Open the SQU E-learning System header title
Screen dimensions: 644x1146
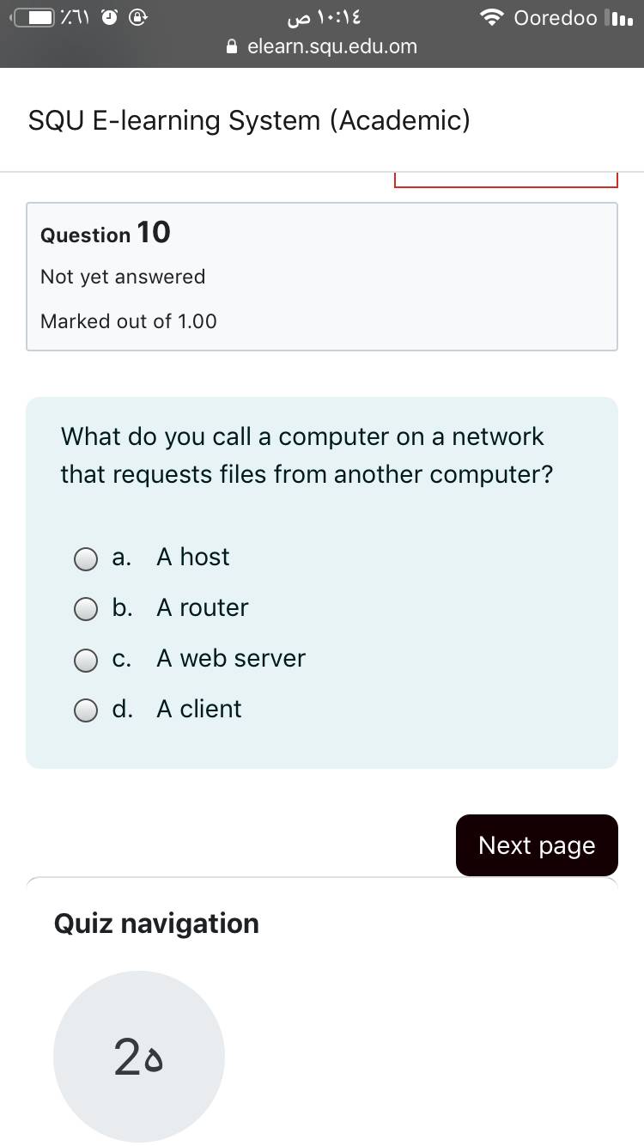pos(249,120)
